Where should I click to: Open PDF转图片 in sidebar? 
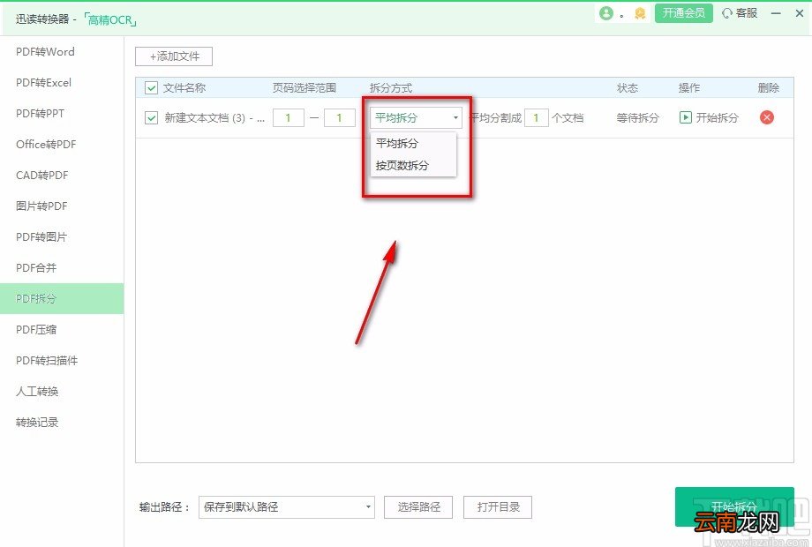[62, 237]
